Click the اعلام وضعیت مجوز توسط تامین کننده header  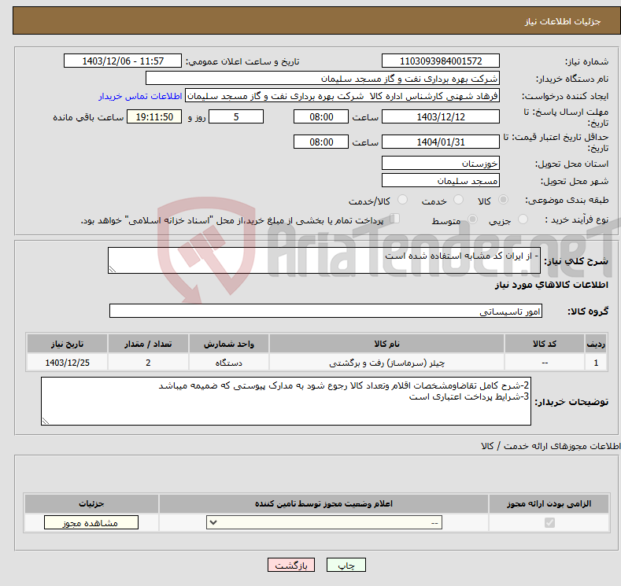323,503
